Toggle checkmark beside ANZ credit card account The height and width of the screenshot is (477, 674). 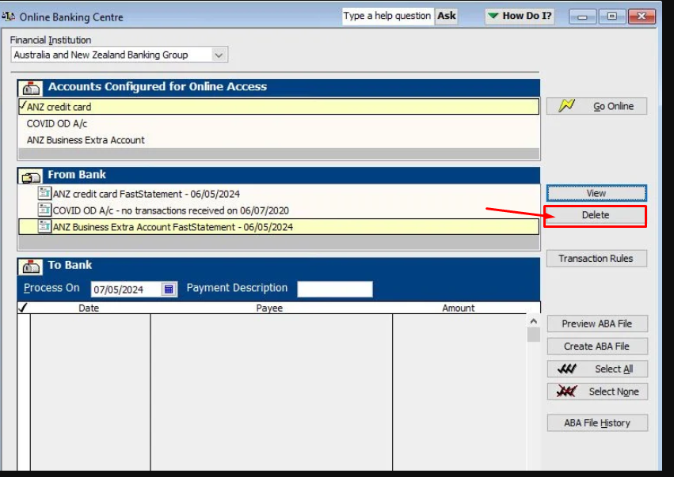coord(23,106)
